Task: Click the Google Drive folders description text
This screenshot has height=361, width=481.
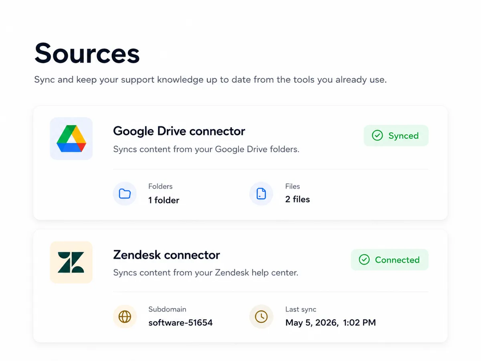Action: coord(206,149)
